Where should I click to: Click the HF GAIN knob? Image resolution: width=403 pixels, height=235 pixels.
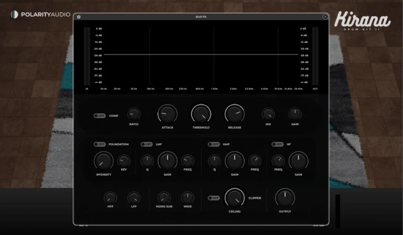[x=299, y=161]
